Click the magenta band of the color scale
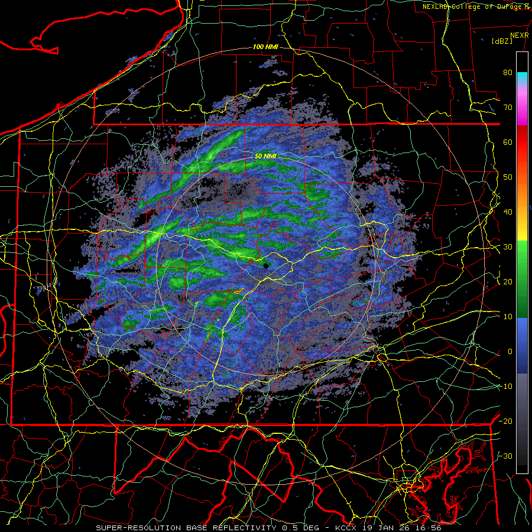Viewport: 532px width, 532px height. [522, 112]
